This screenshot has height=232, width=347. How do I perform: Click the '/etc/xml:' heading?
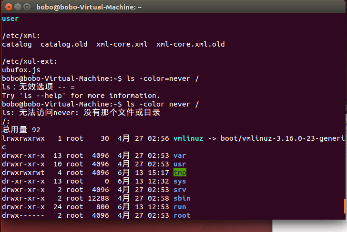tap(21, 36)
